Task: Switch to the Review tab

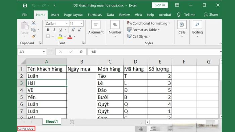Action: click(x=125, y=15)
